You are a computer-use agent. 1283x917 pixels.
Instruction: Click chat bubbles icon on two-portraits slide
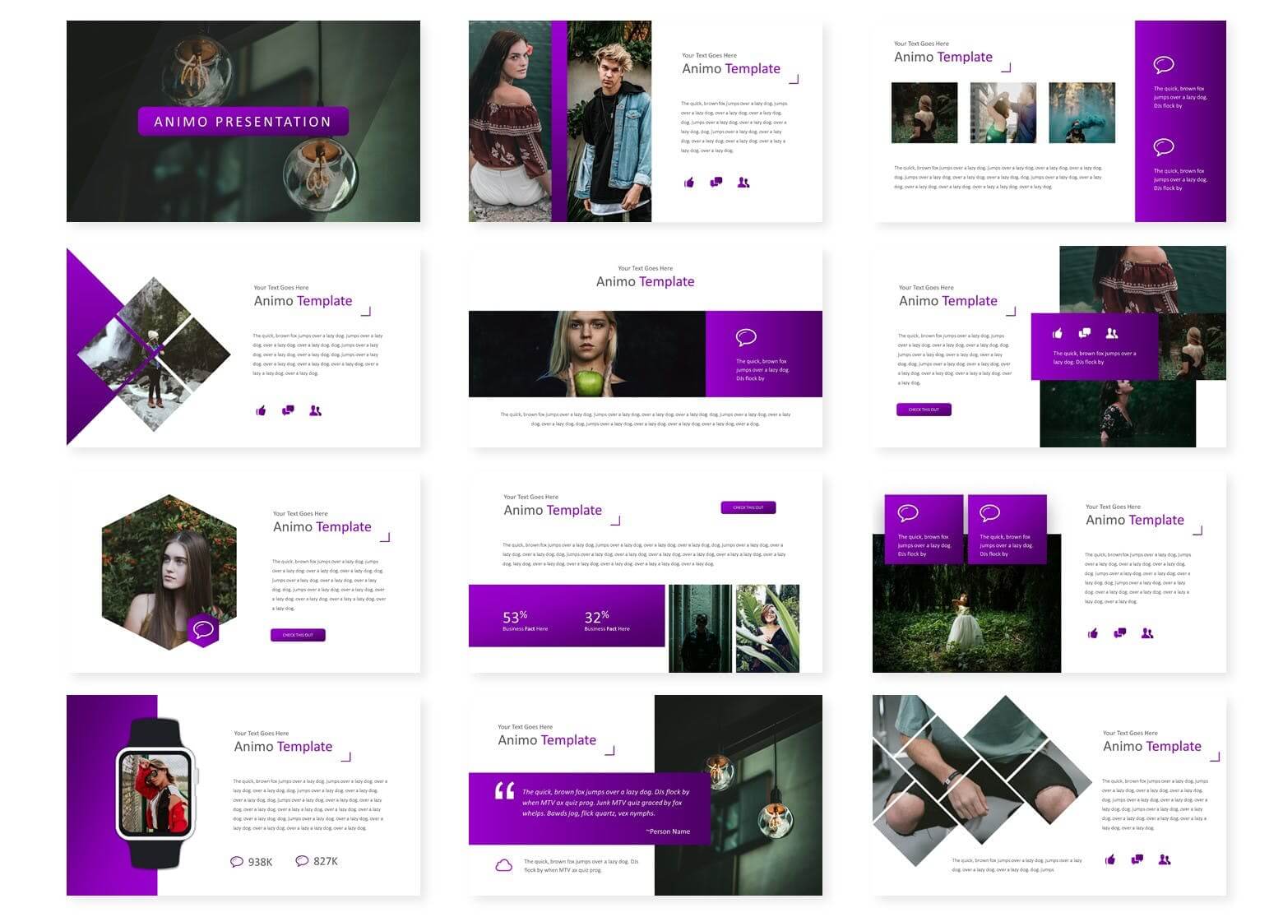(x=716, y=183)
